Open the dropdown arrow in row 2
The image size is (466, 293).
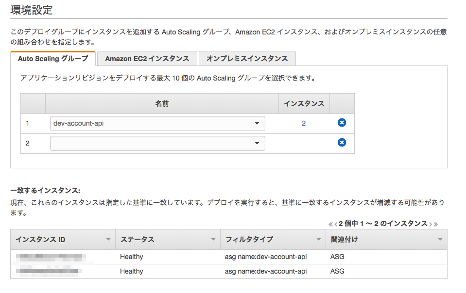pyautogui.click(x=258, y=142)
